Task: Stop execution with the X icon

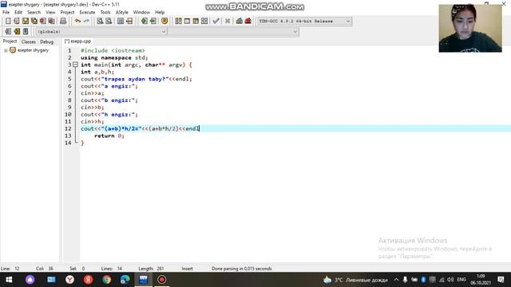Action: pyautogui.click(x=228, y=22)
